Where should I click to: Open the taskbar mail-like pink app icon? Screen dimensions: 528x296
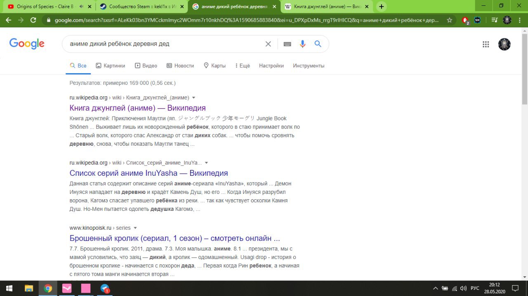click(x=67, y=288)
